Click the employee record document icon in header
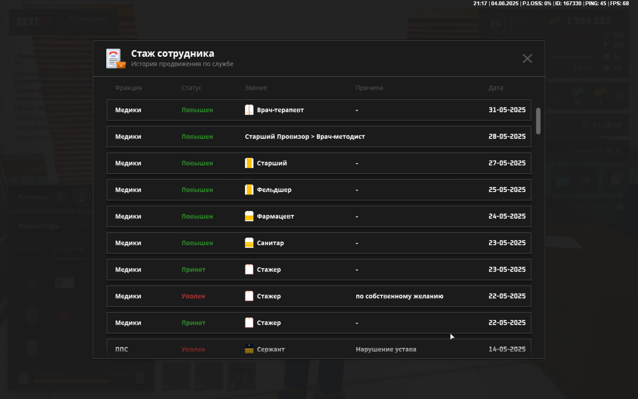638x399 pixels. pos(116,59)
